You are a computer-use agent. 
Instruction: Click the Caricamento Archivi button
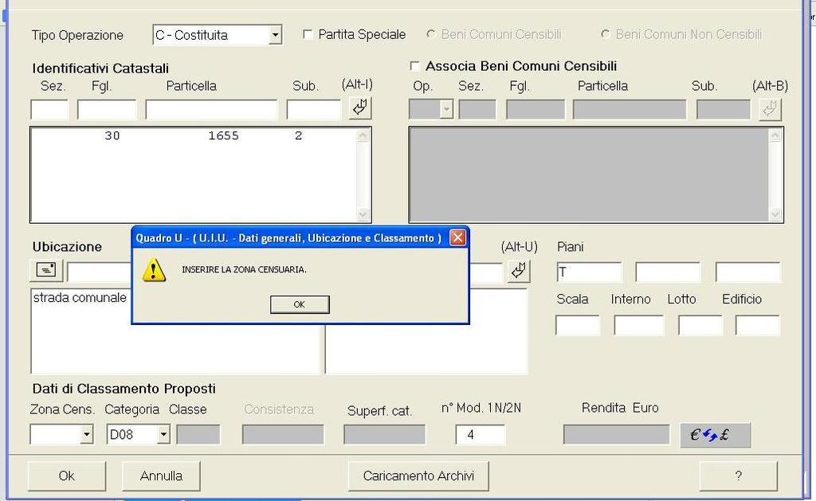click(x=418, y=476)
